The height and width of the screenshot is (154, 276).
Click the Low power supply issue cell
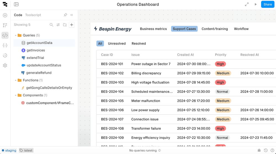coord(145,110)
